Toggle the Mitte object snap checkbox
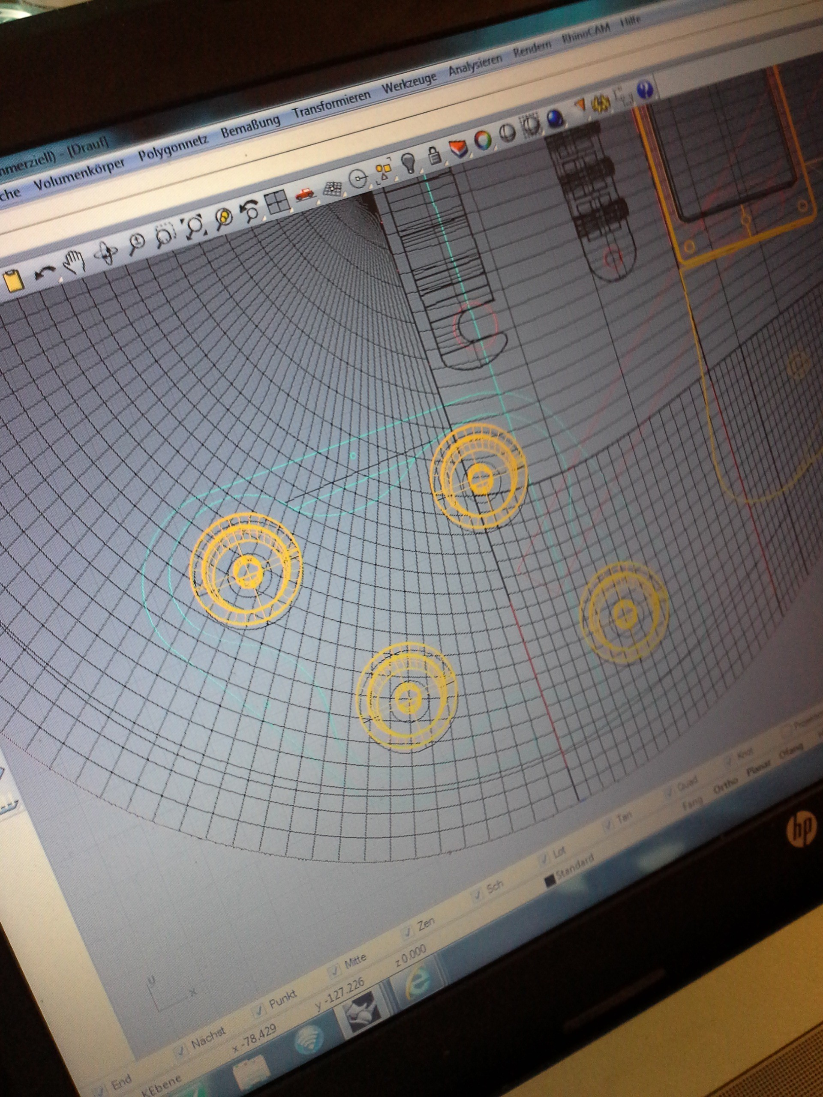 tap(334, 970)
